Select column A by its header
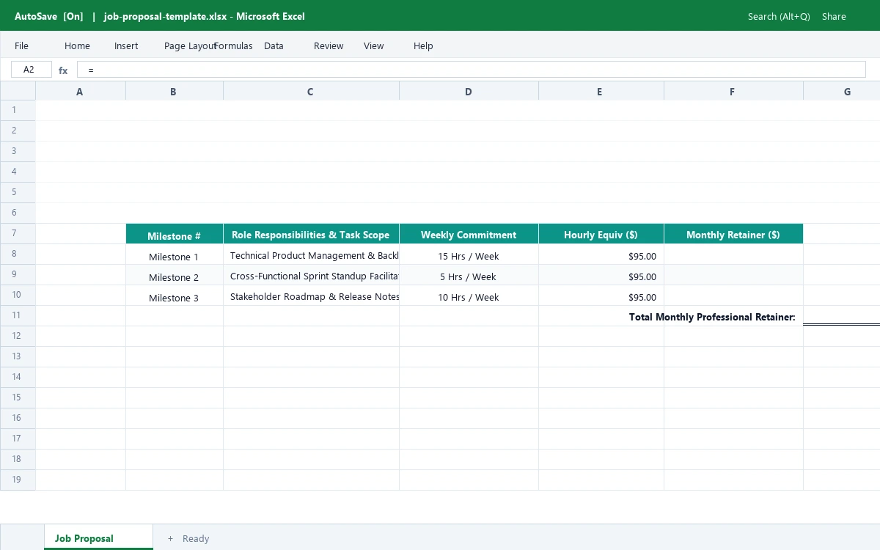Viewport: 880px width, 550px height. pos(80,92)
